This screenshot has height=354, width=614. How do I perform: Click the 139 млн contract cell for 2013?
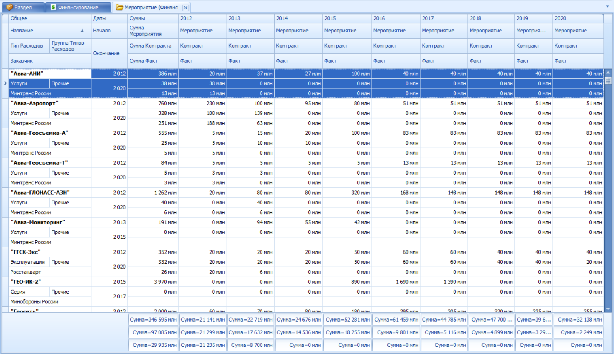coord(250,113)
